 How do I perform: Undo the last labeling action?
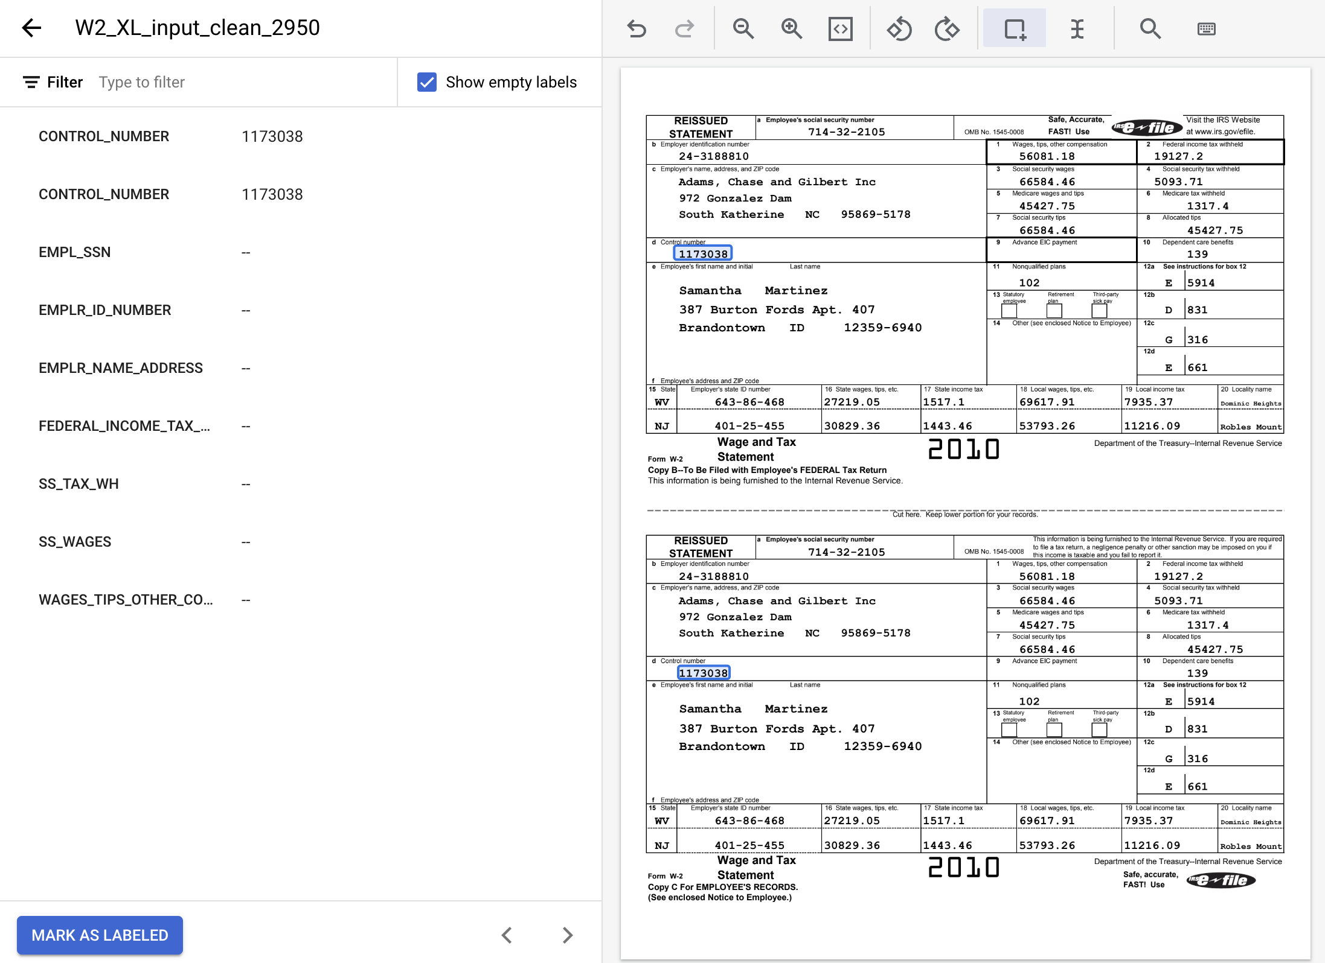point(636,28)
